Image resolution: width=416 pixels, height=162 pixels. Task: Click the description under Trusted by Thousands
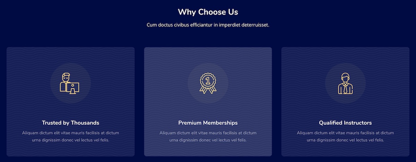coord(70,136)
